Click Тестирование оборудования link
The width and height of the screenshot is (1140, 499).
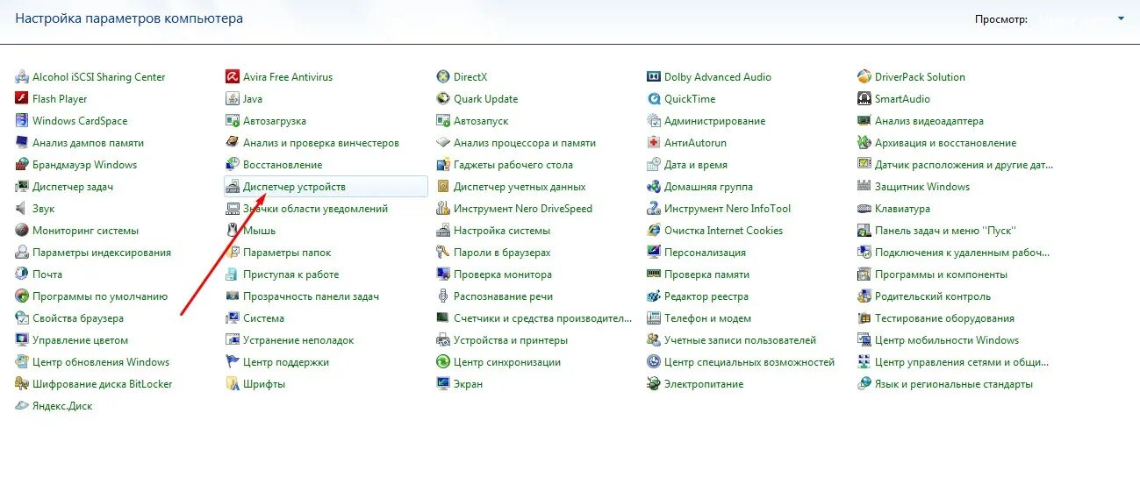944,318
